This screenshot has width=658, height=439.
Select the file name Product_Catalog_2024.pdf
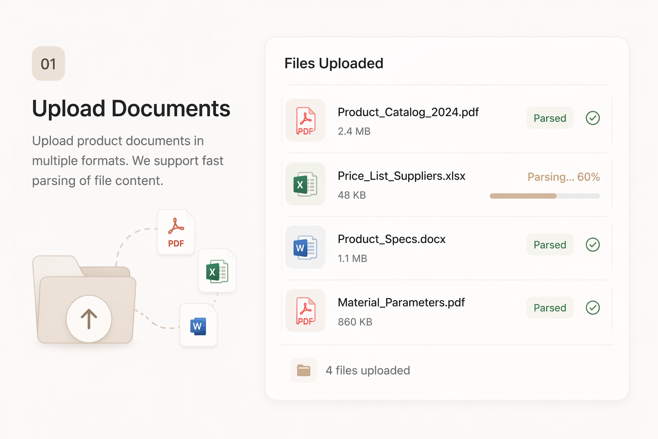tap(408, 112)
